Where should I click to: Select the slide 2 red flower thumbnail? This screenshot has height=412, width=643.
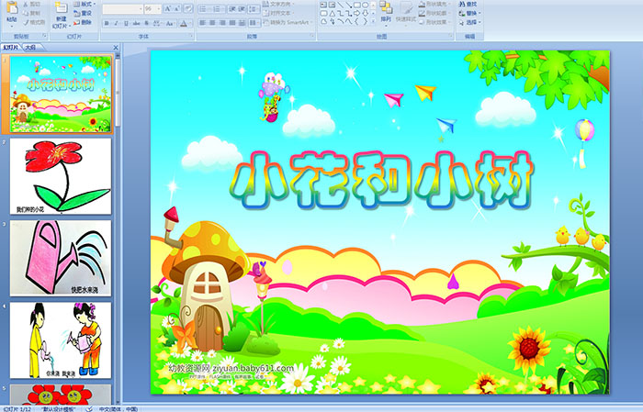[61, 175]
